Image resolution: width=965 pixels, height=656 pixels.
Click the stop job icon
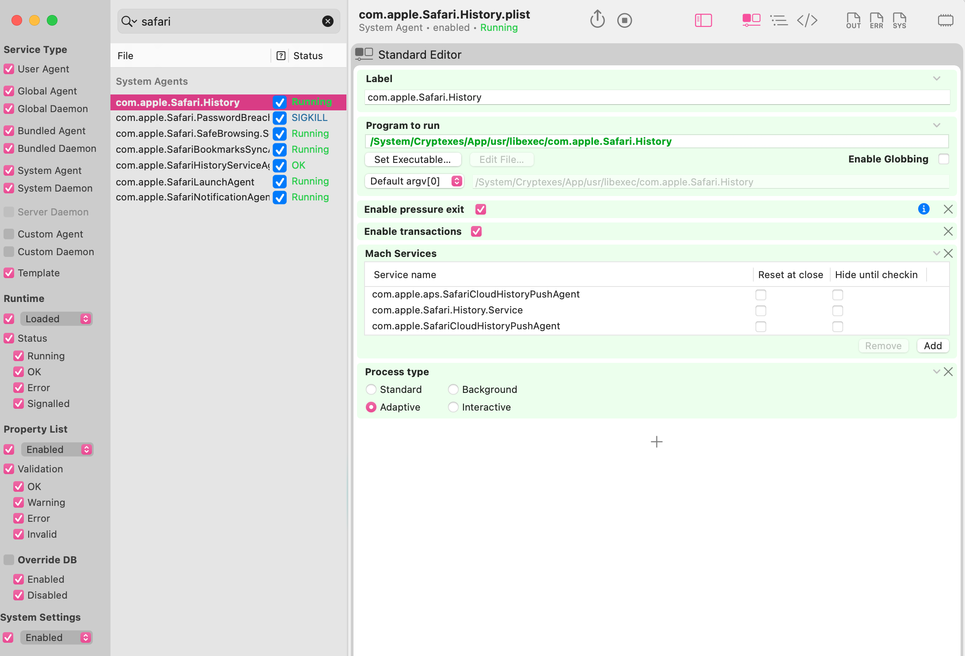click(x=624, y=20)
